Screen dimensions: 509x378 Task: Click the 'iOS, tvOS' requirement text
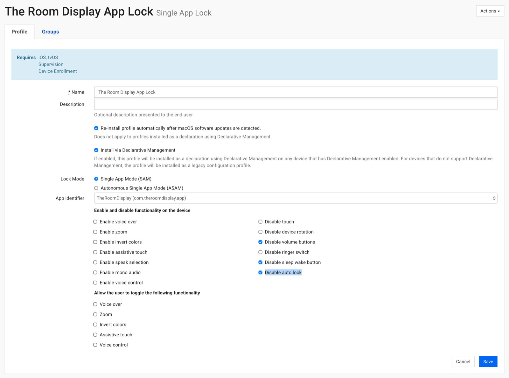[48, 58]
